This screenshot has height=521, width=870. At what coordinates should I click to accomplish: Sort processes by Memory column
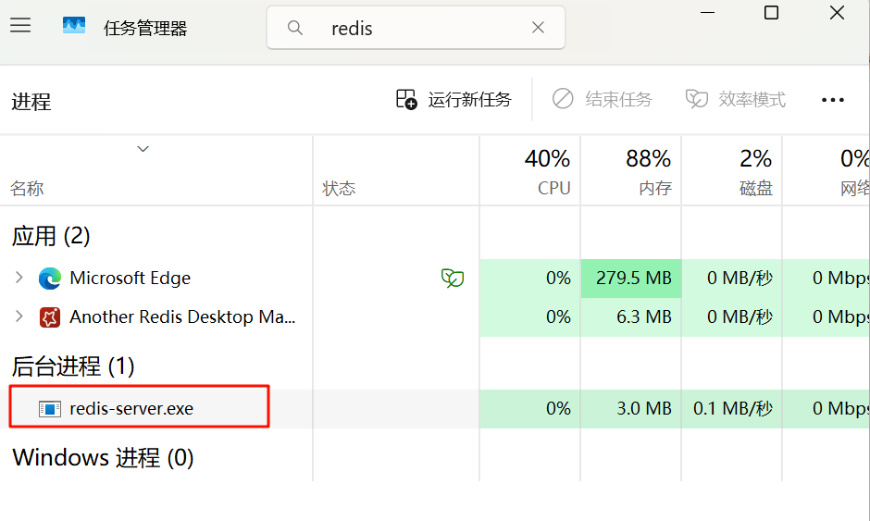pyautogui.click(x=631, y=171)
